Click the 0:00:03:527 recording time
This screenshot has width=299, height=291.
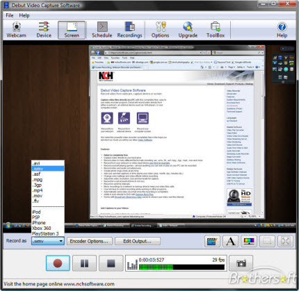coord(152,260)
